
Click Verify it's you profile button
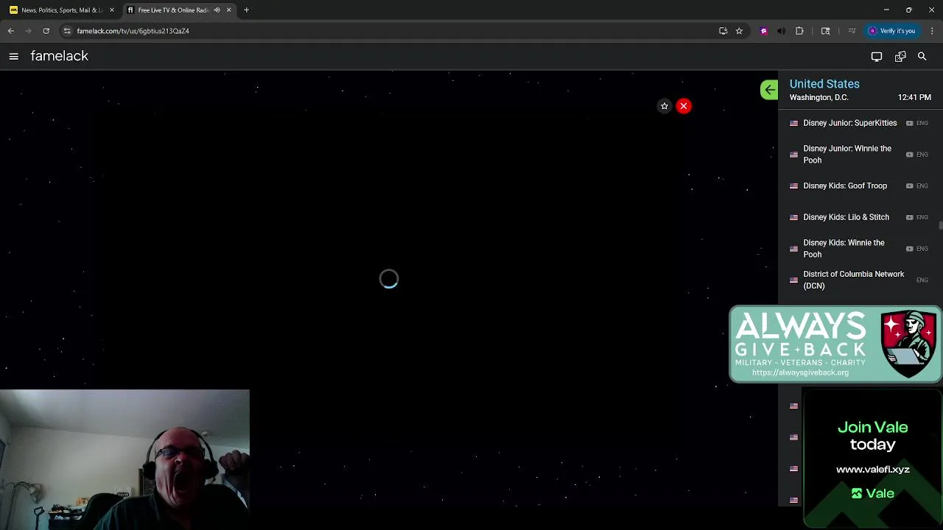(x=891, y=31)
